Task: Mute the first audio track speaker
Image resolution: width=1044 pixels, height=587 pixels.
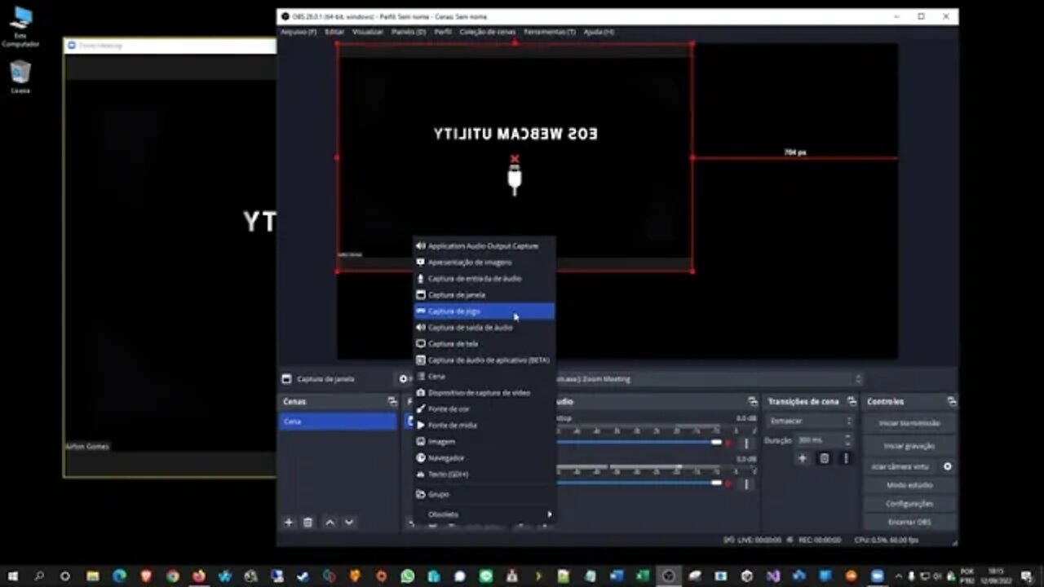Action: pyautogui.click(x=729, y=443)
